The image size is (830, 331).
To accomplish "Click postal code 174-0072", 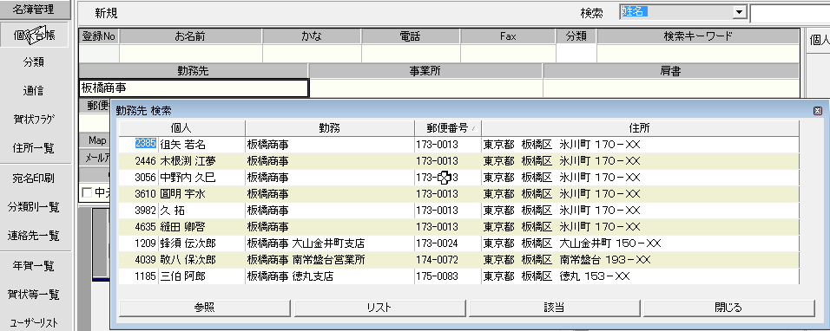I will click(x=437, y=260).
